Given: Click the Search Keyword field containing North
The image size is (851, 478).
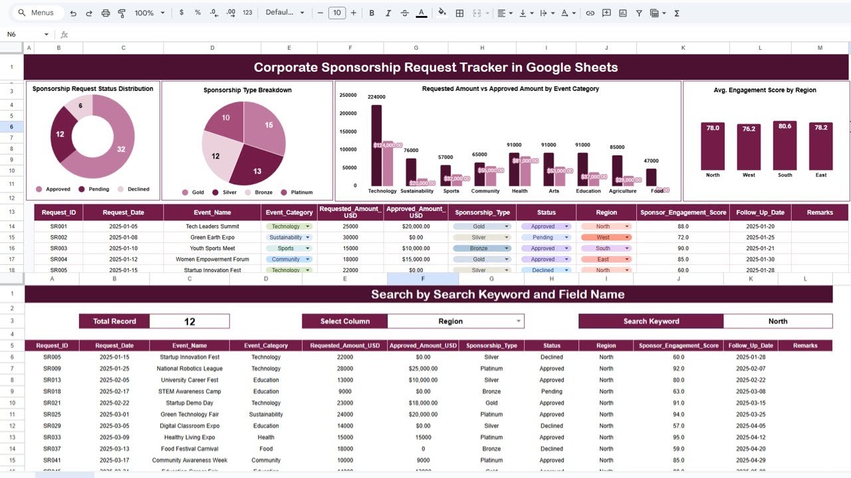Looking at the screenshot, I should [778, 321].
